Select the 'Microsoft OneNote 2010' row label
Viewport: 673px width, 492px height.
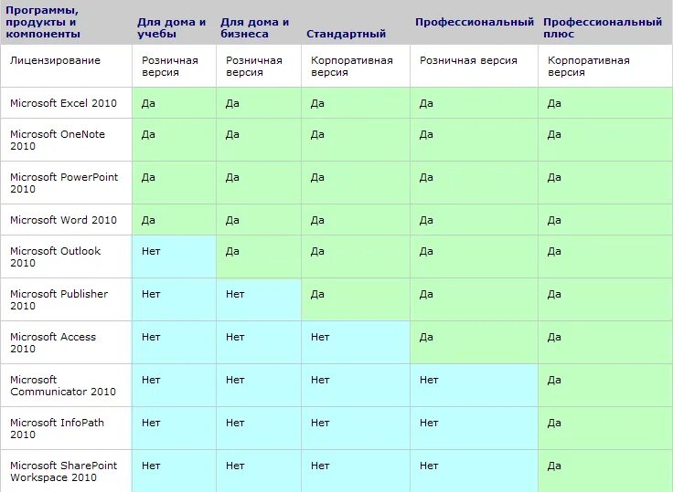(58, 141)
